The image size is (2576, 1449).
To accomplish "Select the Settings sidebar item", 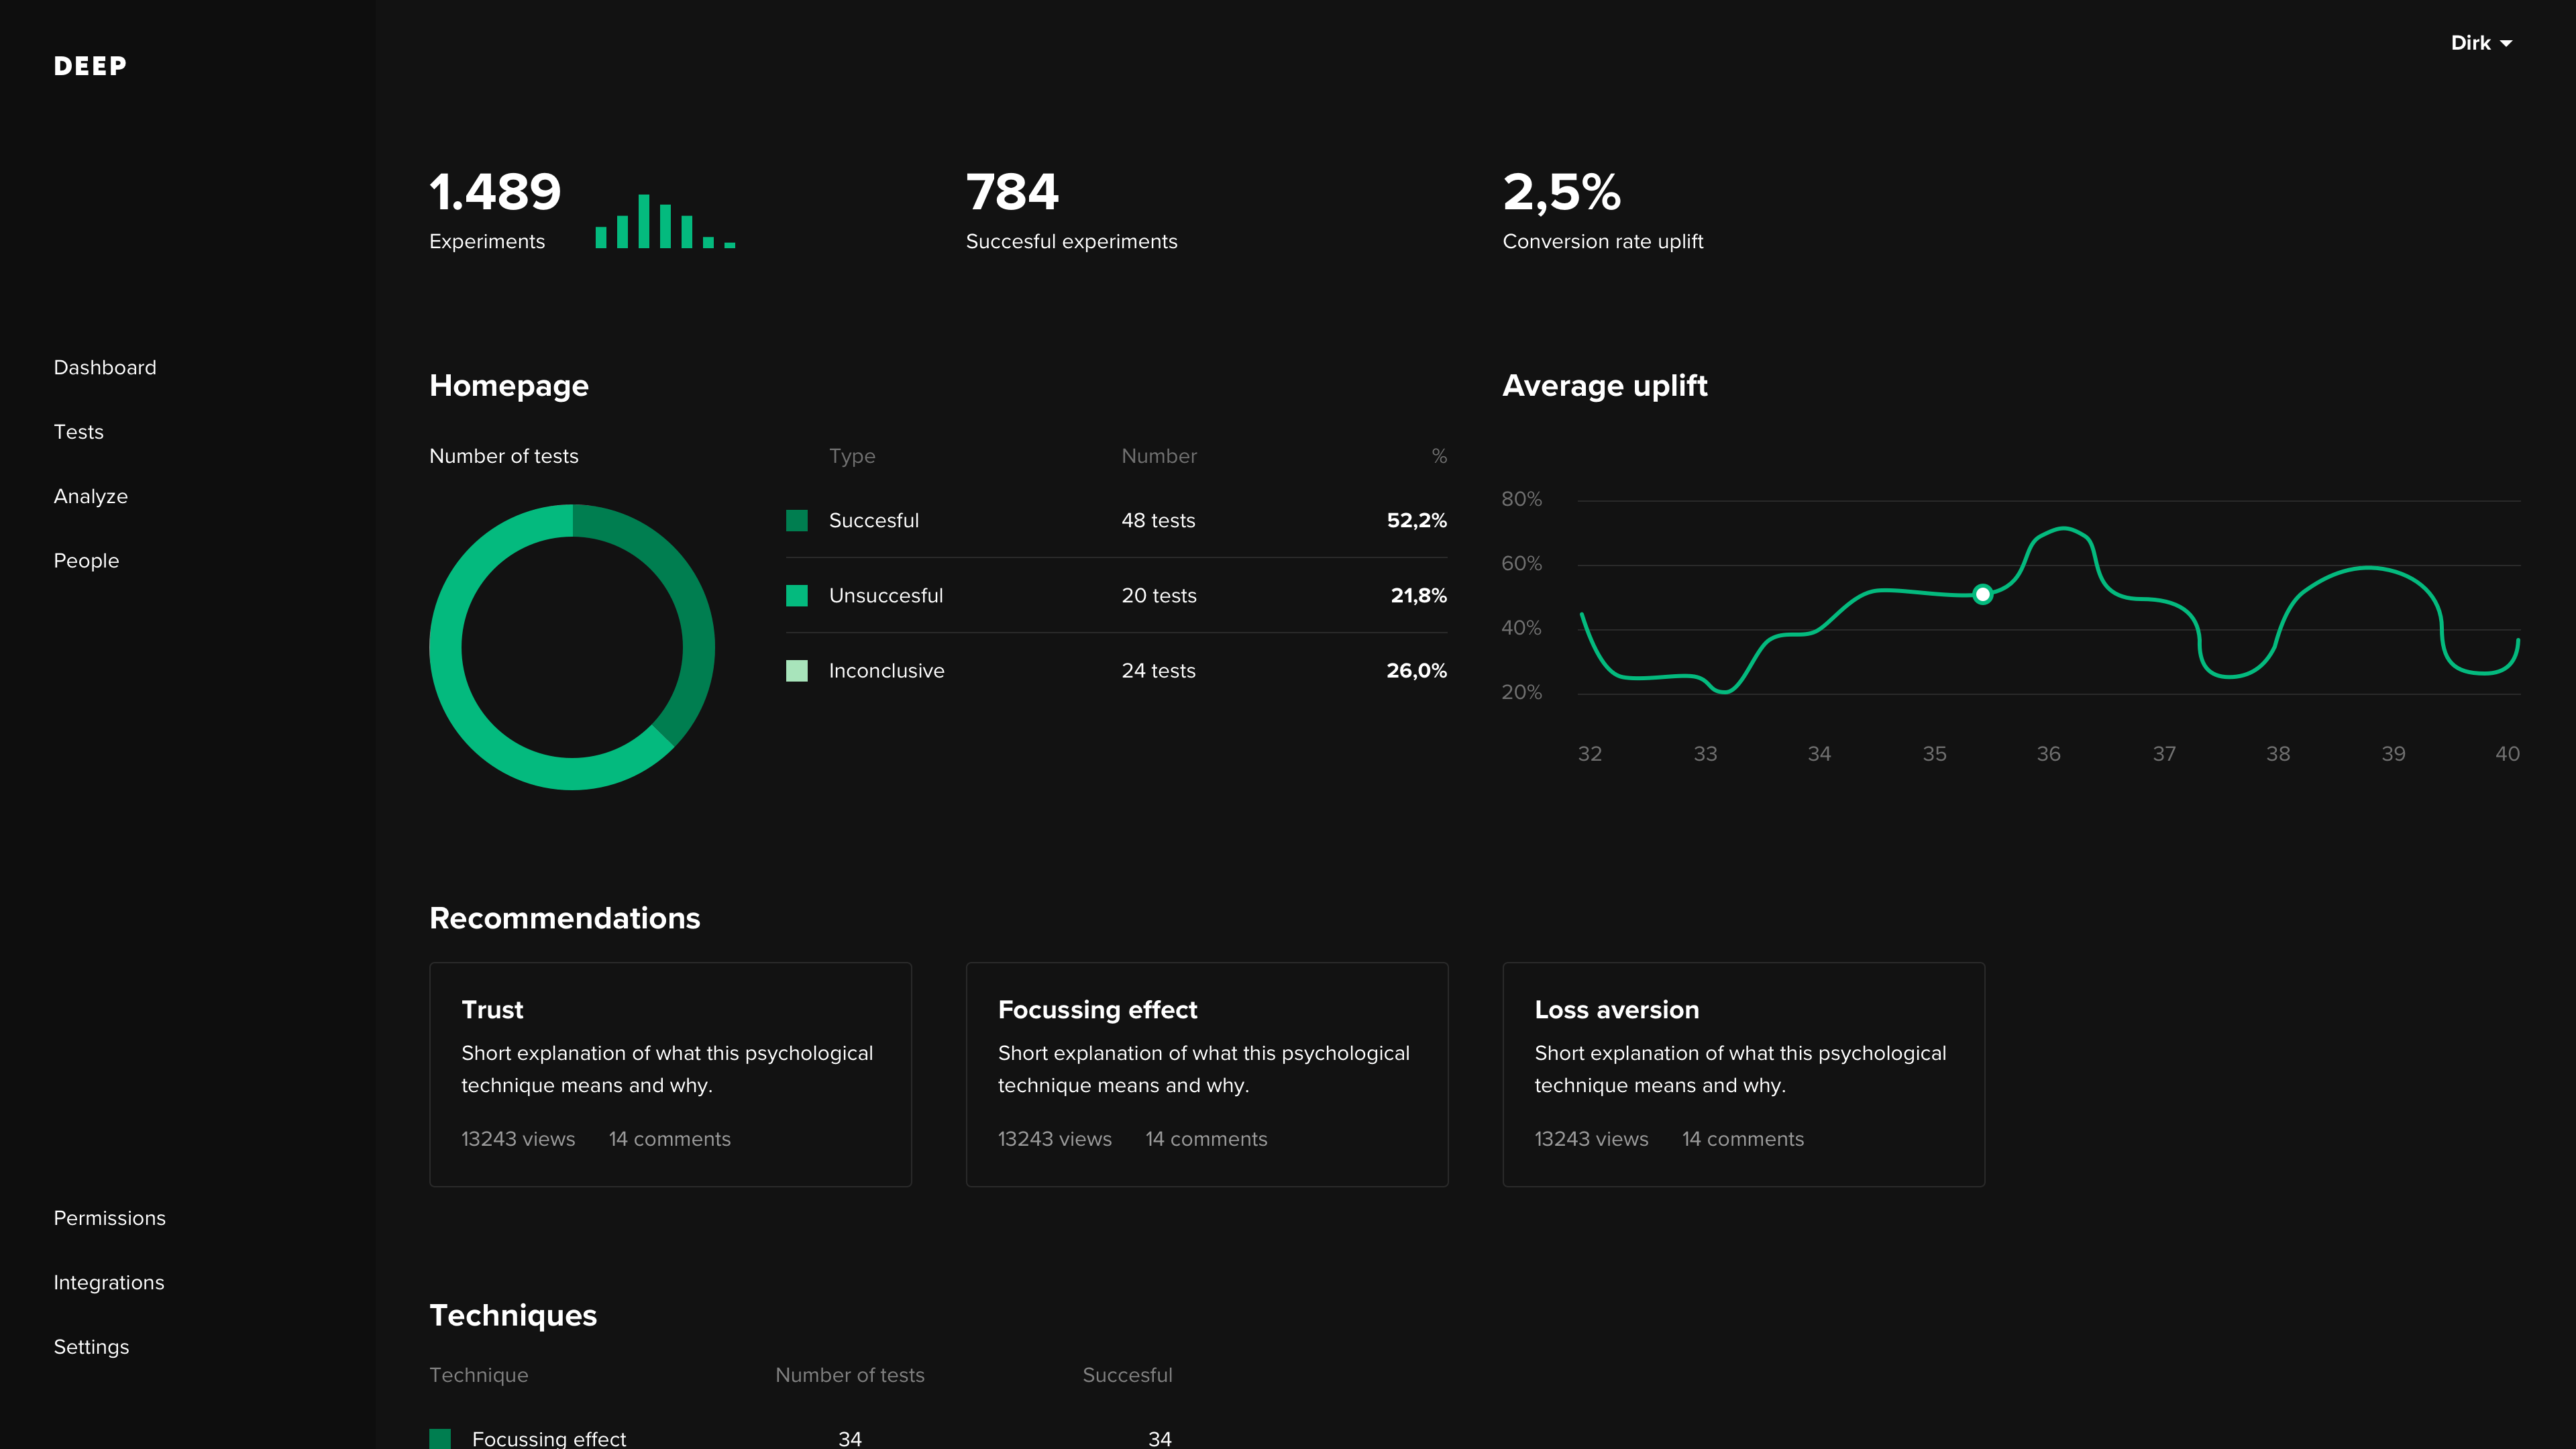I will 91,1347.
